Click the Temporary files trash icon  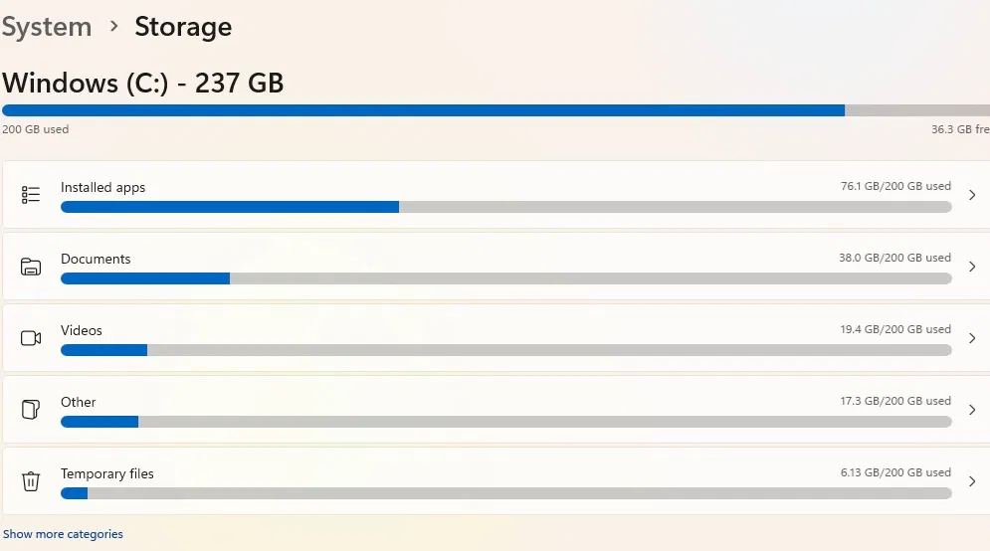(x=31, y=481)
